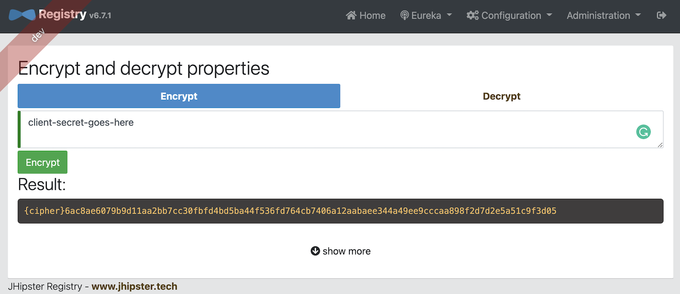Open the Grammarly icon in the text area
Screen dimensions: 680x294
coord(643,132)
